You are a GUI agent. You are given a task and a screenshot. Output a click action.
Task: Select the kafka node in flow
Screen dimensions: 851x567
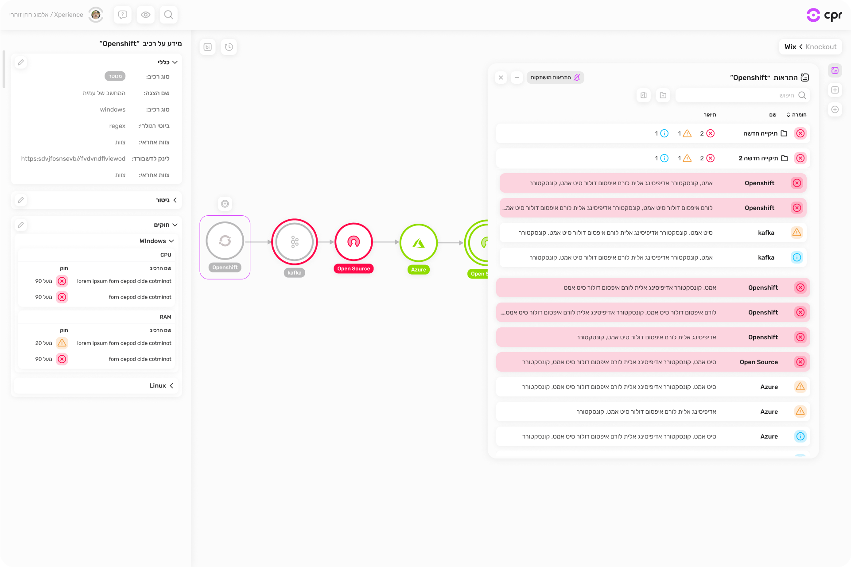pos(295,242)
